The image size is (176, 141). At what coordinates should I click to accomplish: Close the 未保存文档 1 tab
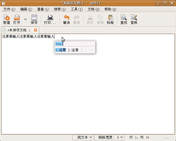[x=36, y=30]
